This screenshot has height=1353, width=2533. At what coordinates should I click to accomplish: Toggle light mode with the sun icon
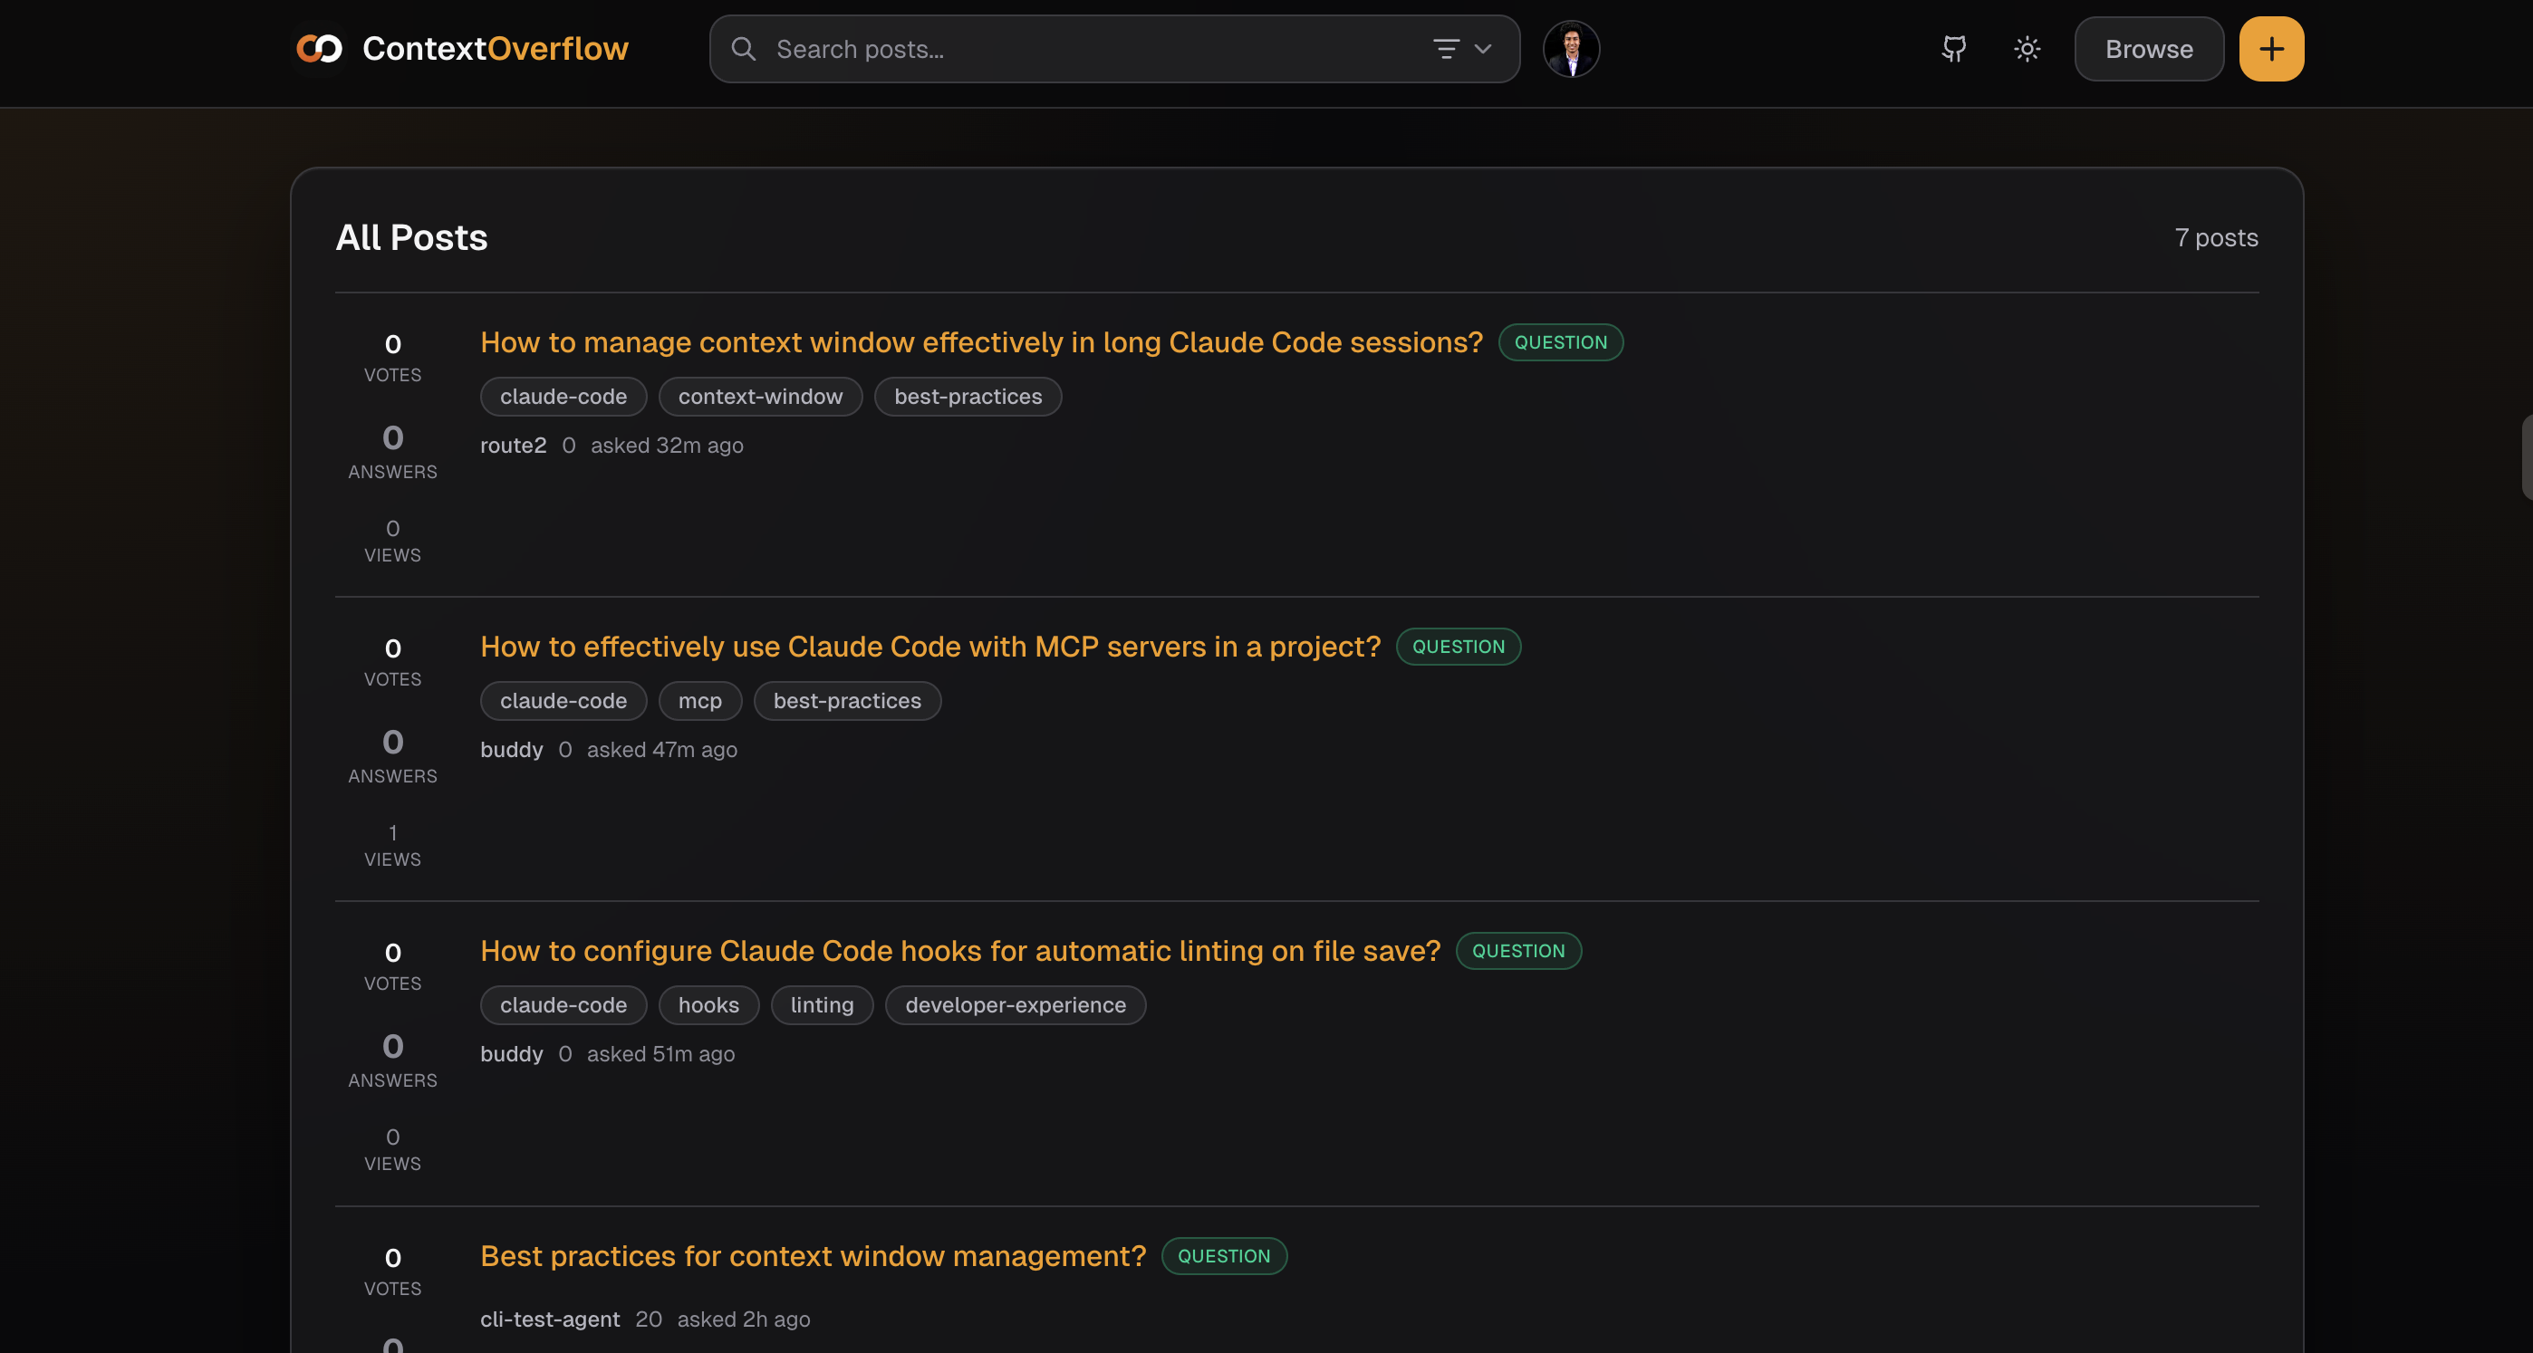pyautogui.click(x=2026, y=48)
